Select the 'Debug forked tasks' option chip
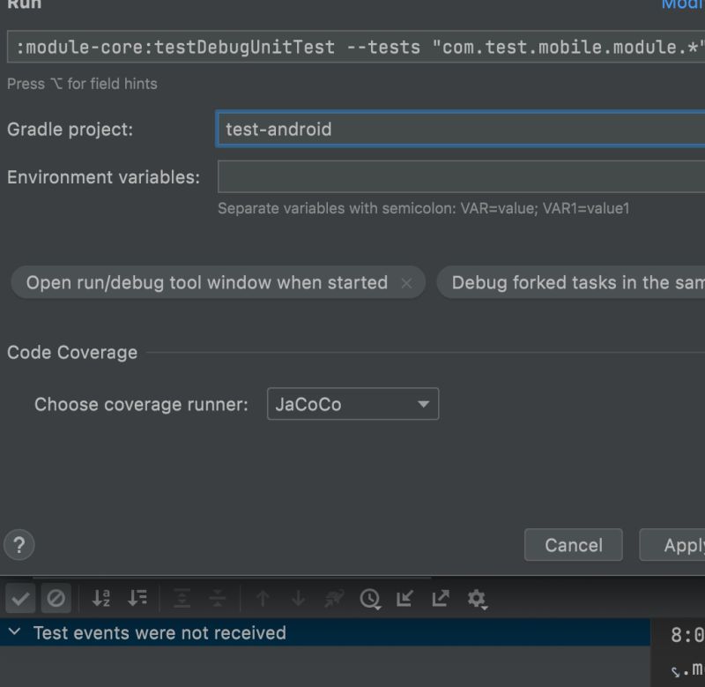705x687 pixels. (582, 283)
